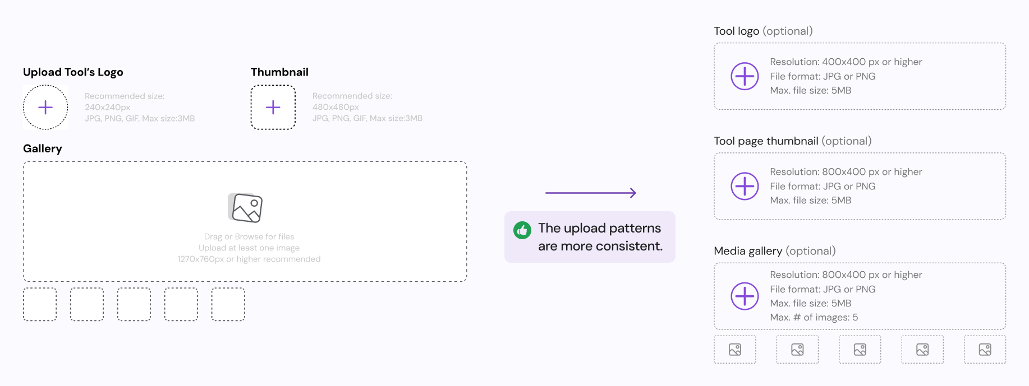Click the purple arrow pointing right
The height and width of the screenshot is (386, 1029).
pyautogui.click(x=591, y=193)
